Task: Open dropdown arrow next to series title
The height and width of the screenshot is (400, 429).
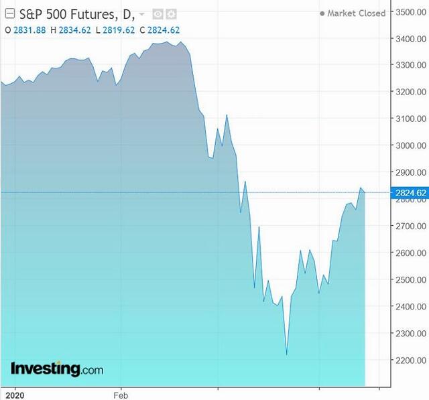Action: pos(141,14)
